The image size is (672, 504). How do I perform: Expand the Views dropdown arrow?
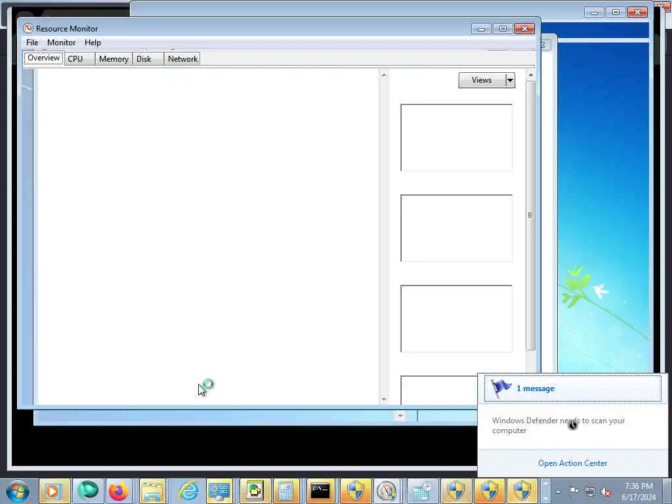coord(510,80)
